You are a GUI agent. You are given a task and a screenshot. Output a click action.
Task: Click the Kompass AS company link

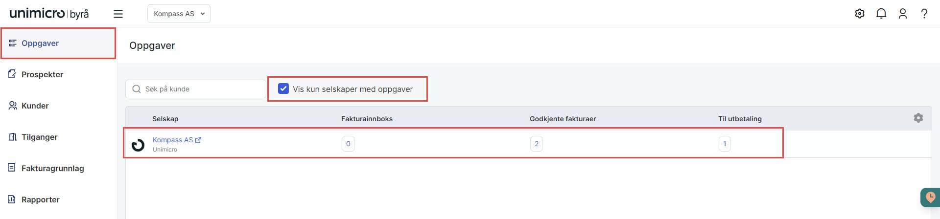coord(173,140)
